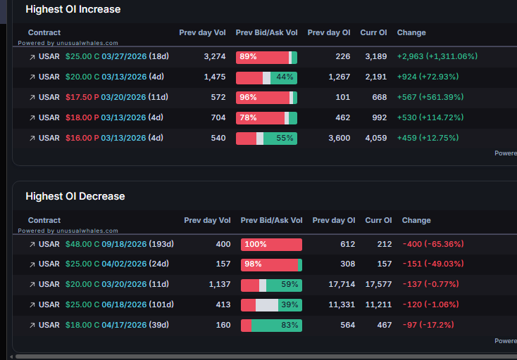The height and width of the screenshot is (360, 517).
Task: Click the 96% bid/ask volume bar
Action: [x=266, y=98]
